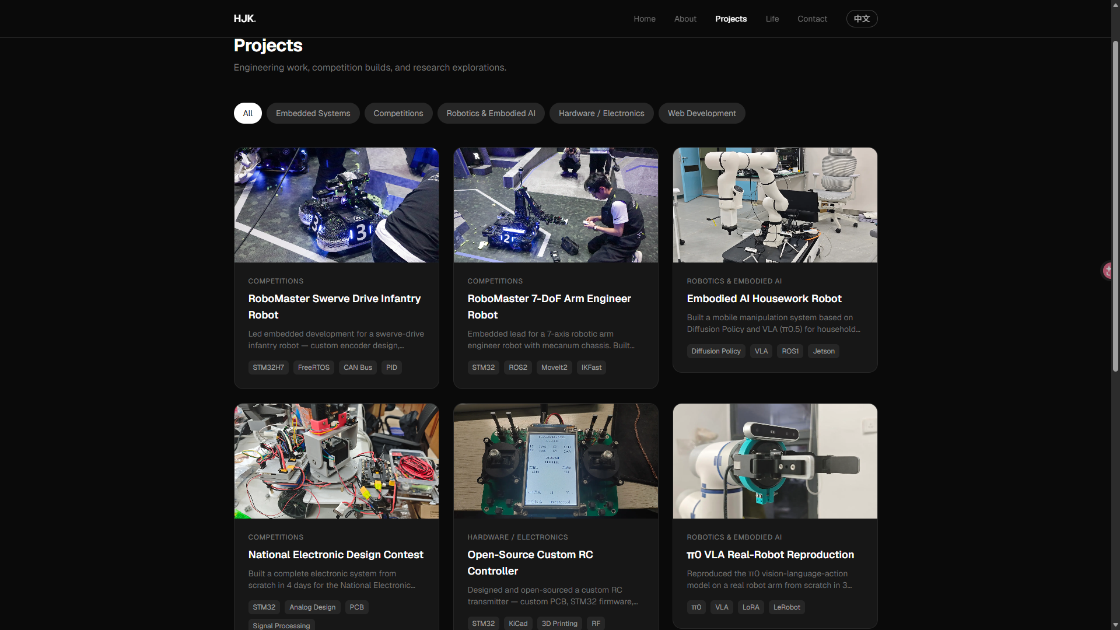Image resolution: width=1120 pixels, height=630 pixels.
Task: Open the custom RC controller photo
Action: 556,461
